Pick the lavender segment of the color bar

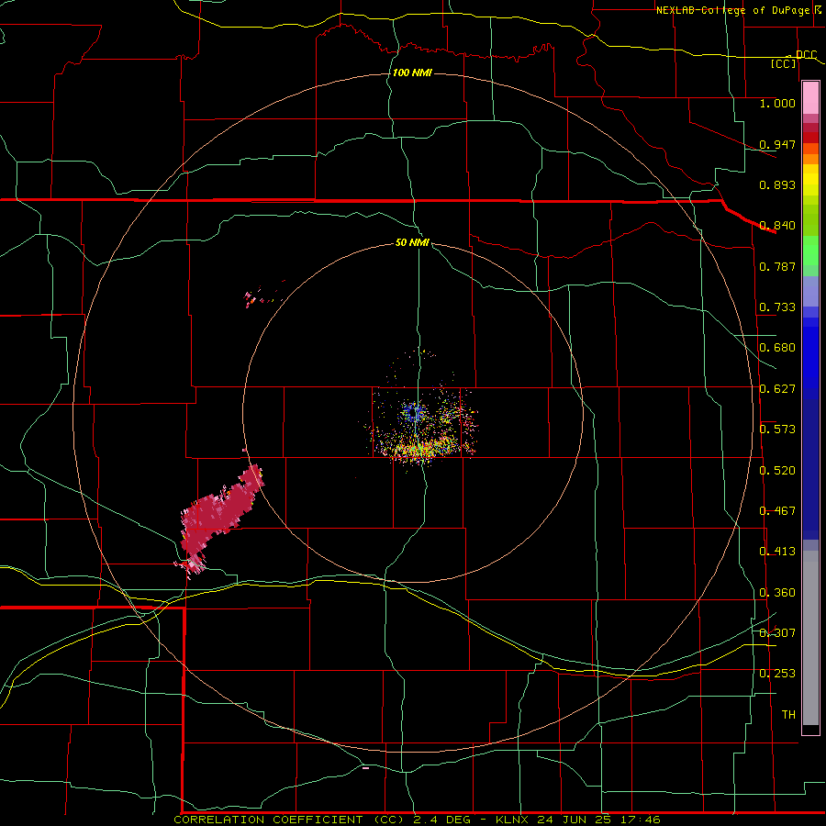click(x=810, y=292)
